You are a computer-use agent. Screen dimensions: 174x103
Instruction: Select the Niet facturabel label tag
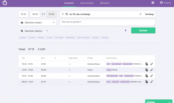[83, 37]
